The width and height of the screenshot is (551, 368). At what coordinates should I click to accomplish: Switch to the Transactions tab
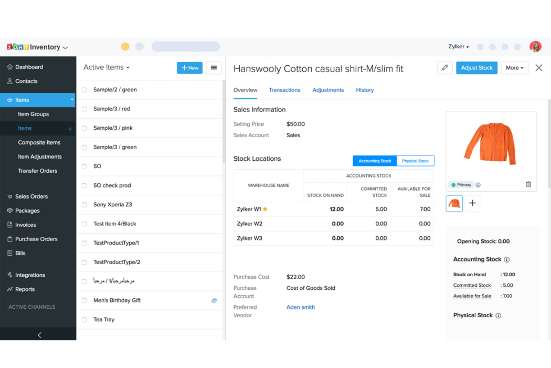pyautogui.click(x=284, y=90)
